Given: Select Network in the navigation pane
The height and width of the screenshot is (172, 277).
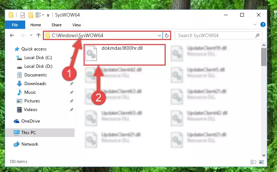Looking at the screenshot, I should click(x=30, y=144).
